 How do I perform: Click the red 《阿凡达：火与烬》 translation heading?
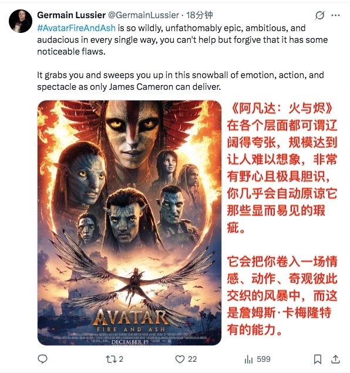pos(281,108)
